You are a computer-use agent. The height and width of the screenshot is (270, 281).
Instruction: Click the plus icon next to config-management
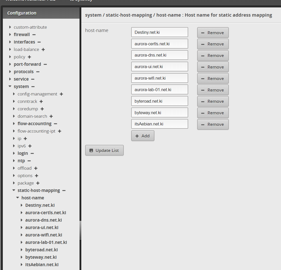[61, 94]
